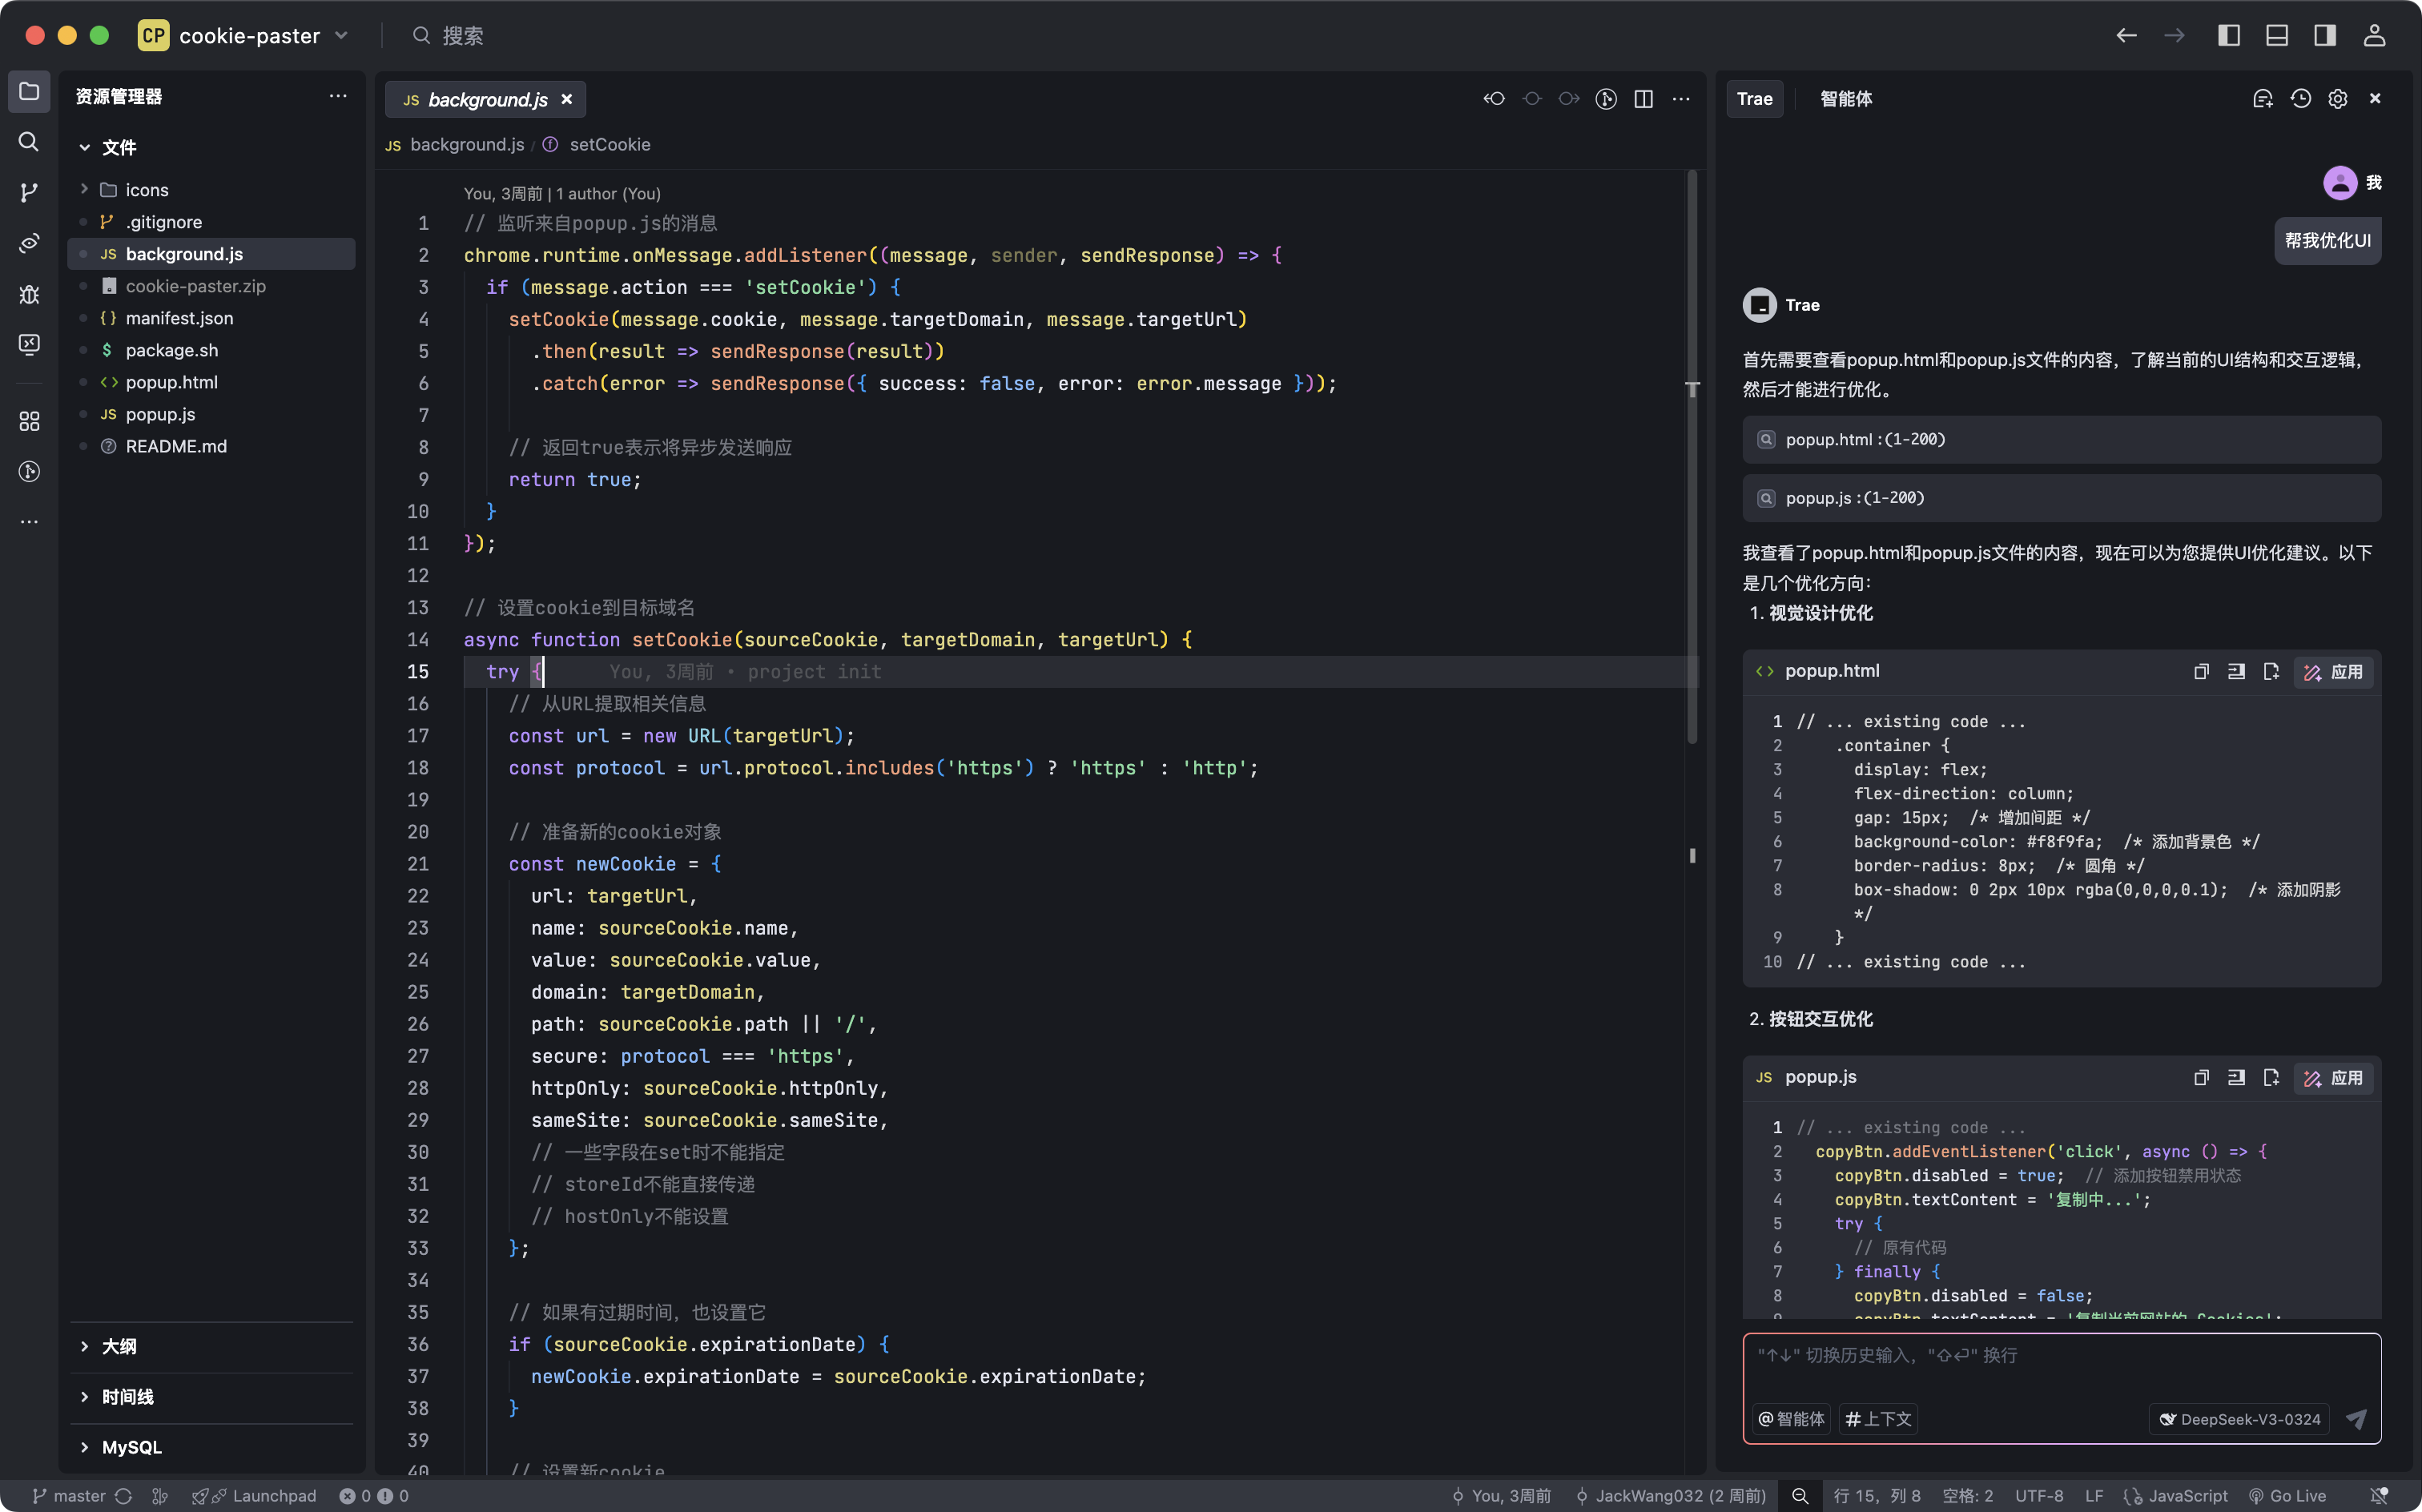The image size is (2422, 1512).
Task: Switch to the 智能体 tab
Action: coord(1845,99)
